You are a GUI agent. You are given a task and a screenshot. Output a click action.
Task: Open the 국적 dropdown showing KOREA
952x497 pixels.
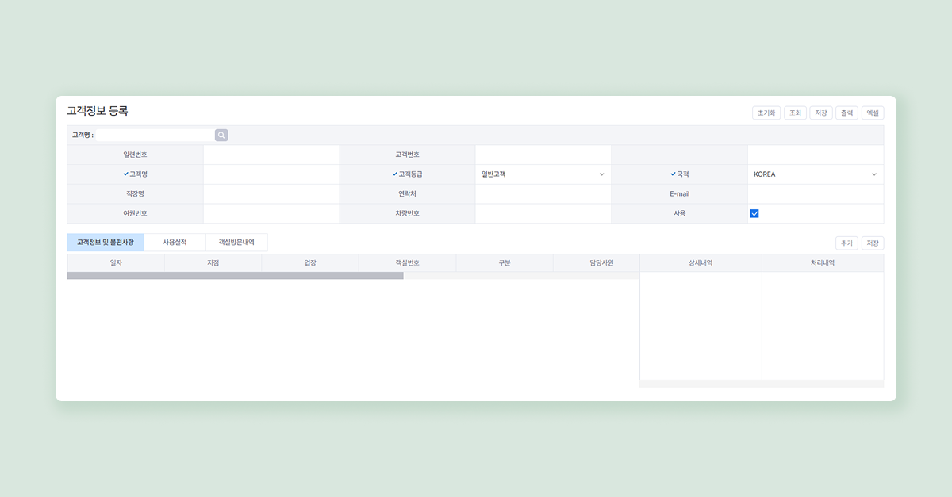pyautogui.click(x=816, y=174)
